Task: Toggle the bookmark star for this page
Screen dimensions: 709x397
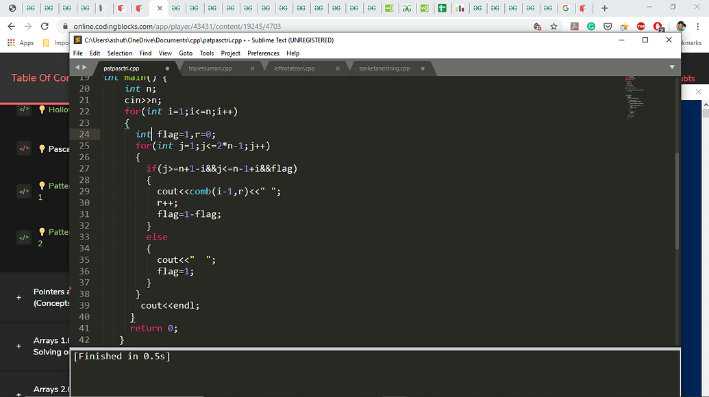Action: (x=554, y=26)
